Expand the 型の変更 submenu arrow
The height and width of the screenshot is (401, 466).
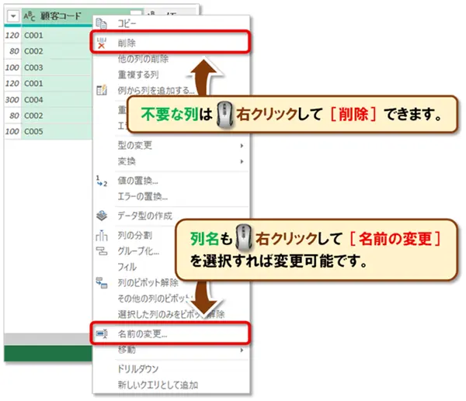[x=242, y=146]
